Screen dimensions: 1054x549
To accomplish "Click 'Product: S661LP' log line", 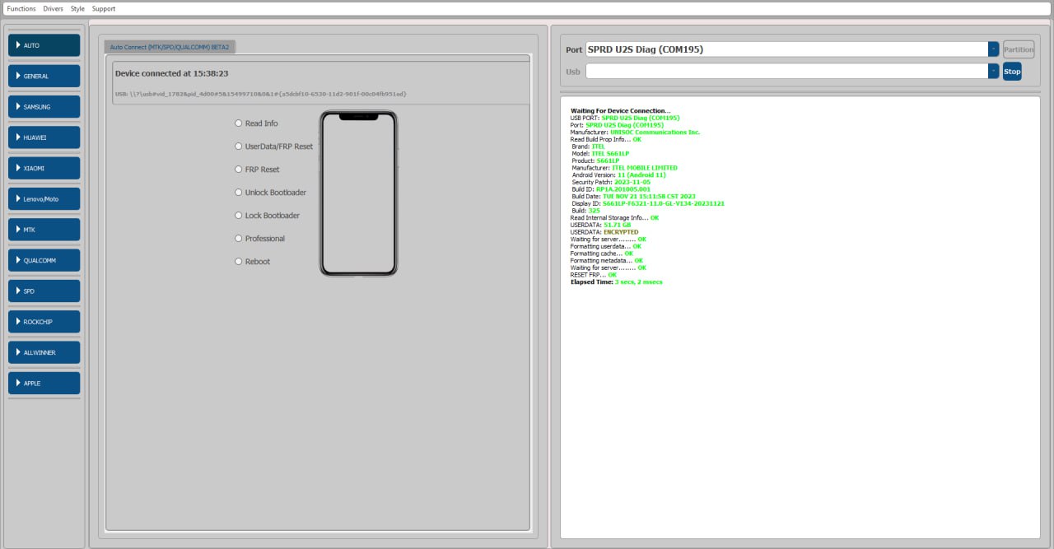I will coord(595,161).
